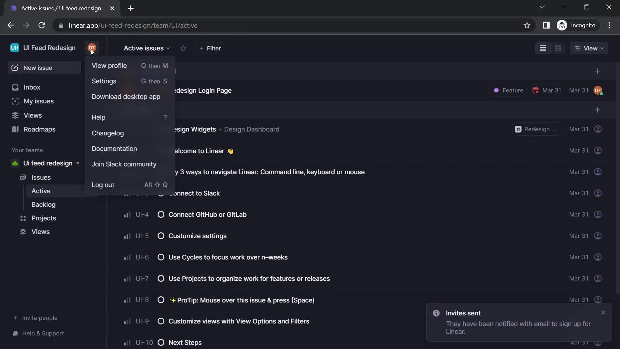Dismiss the Invites sent notification
The width and height of the screenshot is (620, 349).
coord(604,312)
